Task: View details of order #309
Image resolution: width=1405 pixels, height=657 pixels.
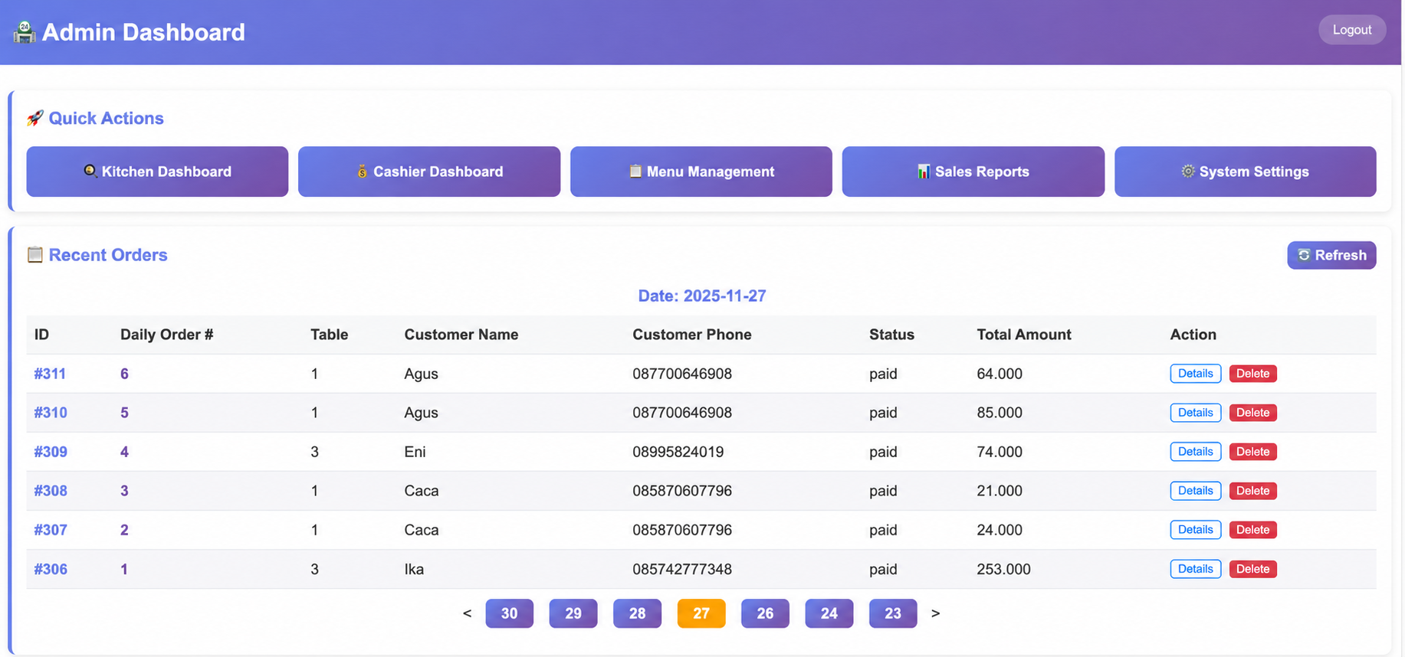Action: tap(1195, 452)
